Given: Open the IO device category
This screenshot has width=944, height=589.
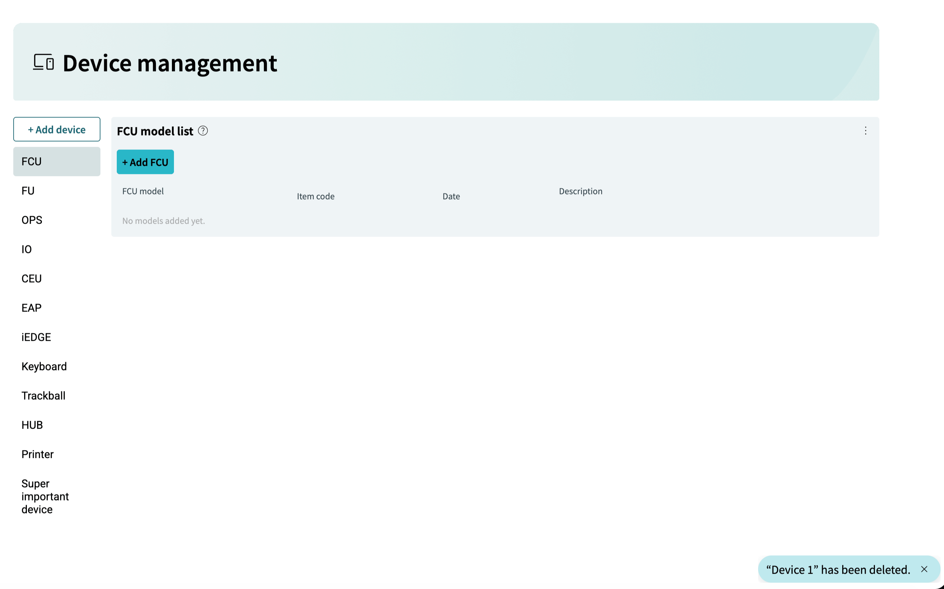Looking at the screenshot, I should click(x=57, y=249).
